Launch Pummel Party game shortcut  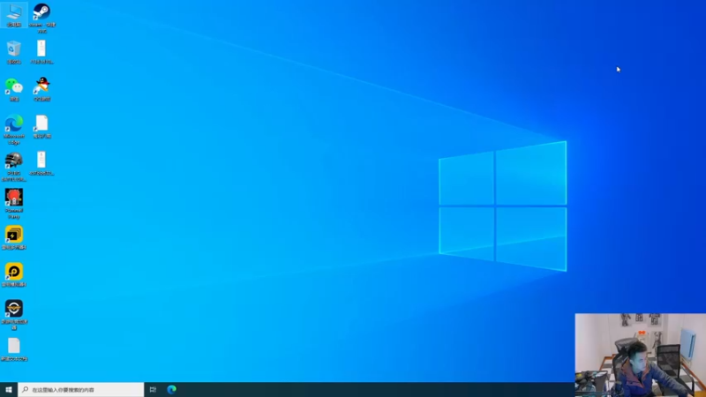pyautogui.click(x=14, y=204)
